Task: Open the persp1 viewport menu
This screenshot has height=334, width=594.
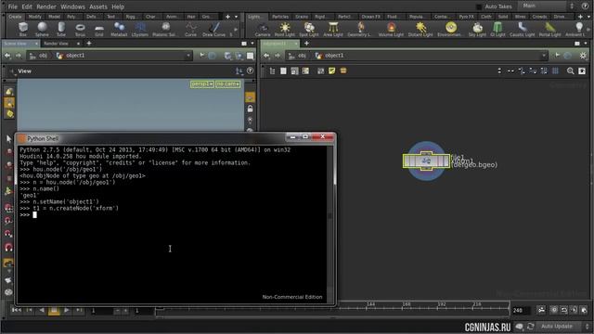Action: tap(202, 83)
